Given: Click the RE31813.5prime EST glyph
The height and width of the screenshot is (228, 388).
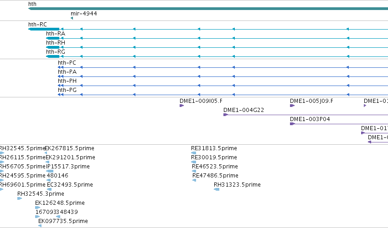Looking at the screenshot, I should click(x=193, y=153).
